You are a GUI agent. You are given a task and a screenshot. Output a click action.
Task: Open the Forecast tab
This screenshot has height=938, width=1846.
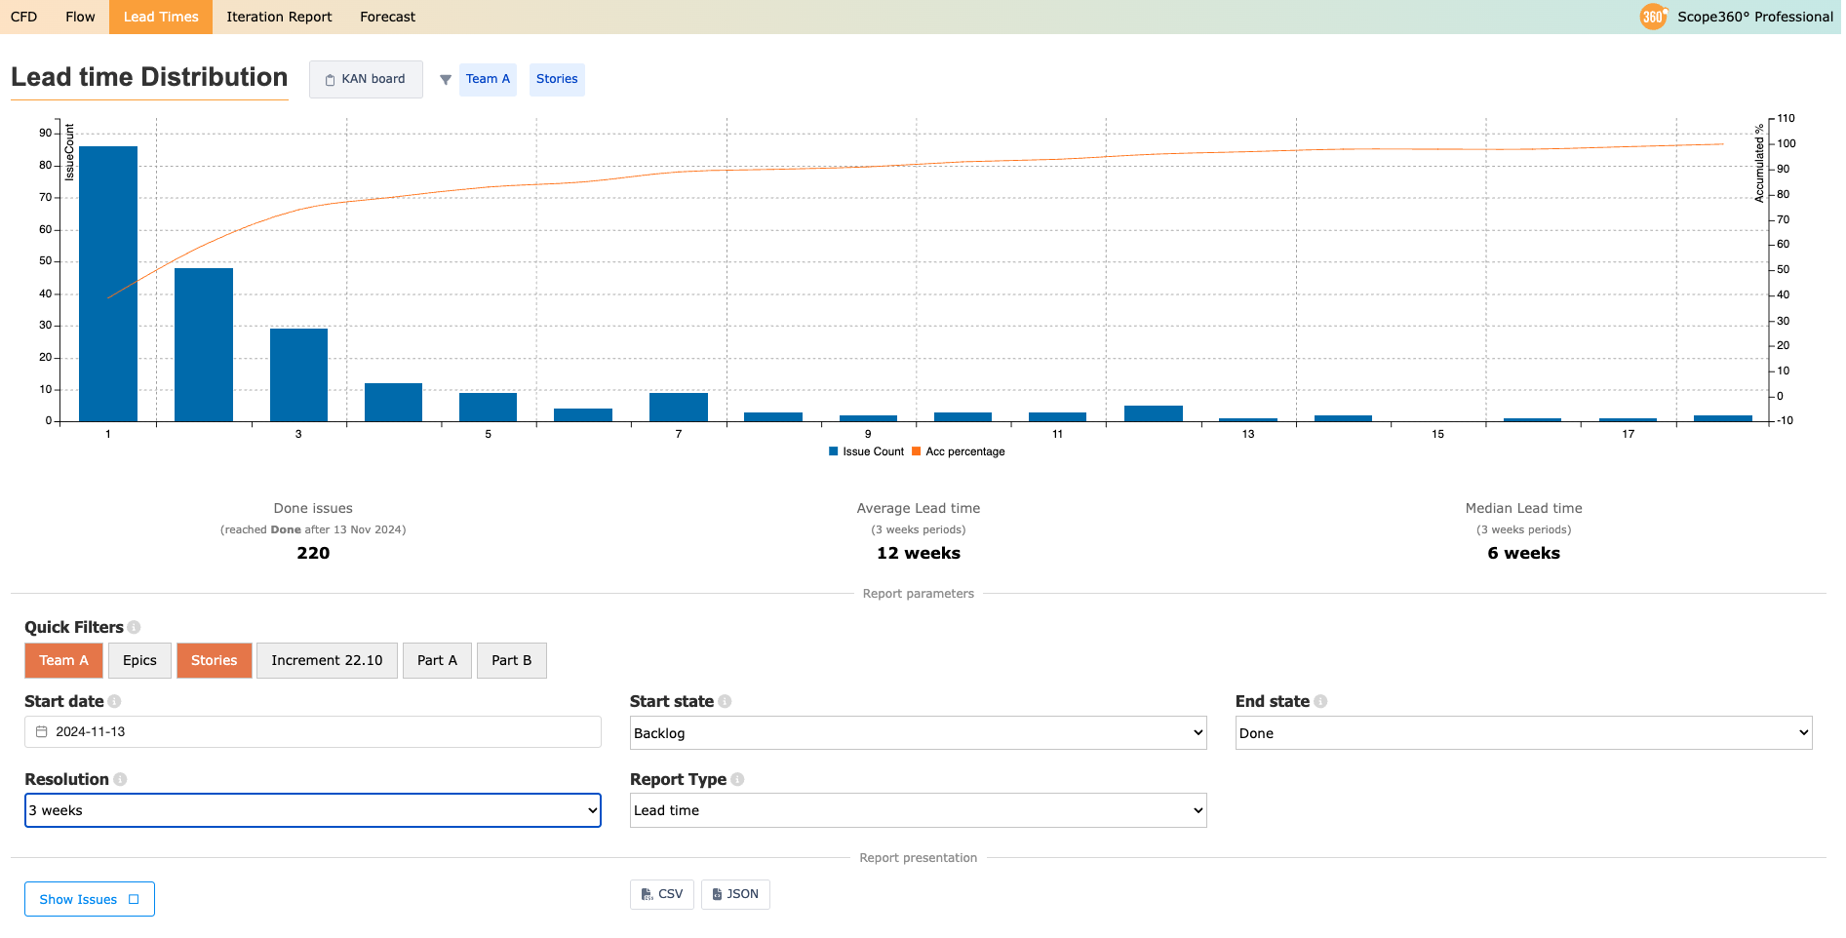(387, 17)
